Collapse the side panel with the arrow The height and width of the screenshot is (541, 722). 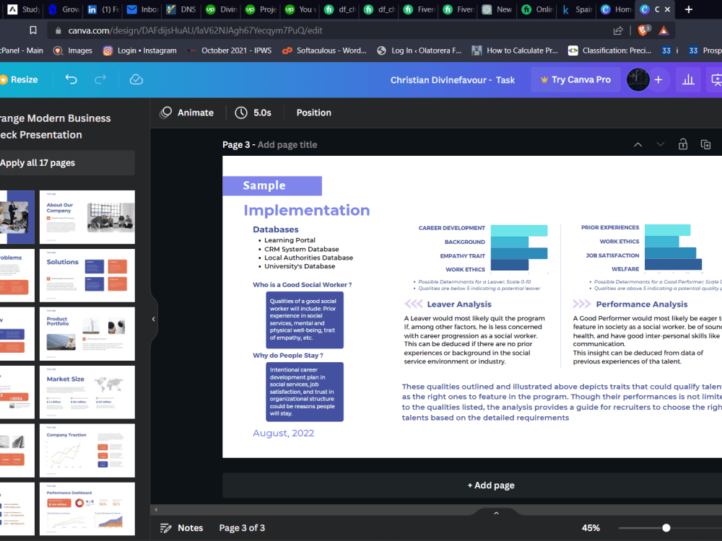point(153,319)
